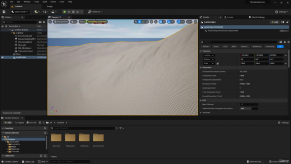Toggle visibility of Landscape actor in Outliner
This screenshot has height=164, width=291.
tap(2, 57)
